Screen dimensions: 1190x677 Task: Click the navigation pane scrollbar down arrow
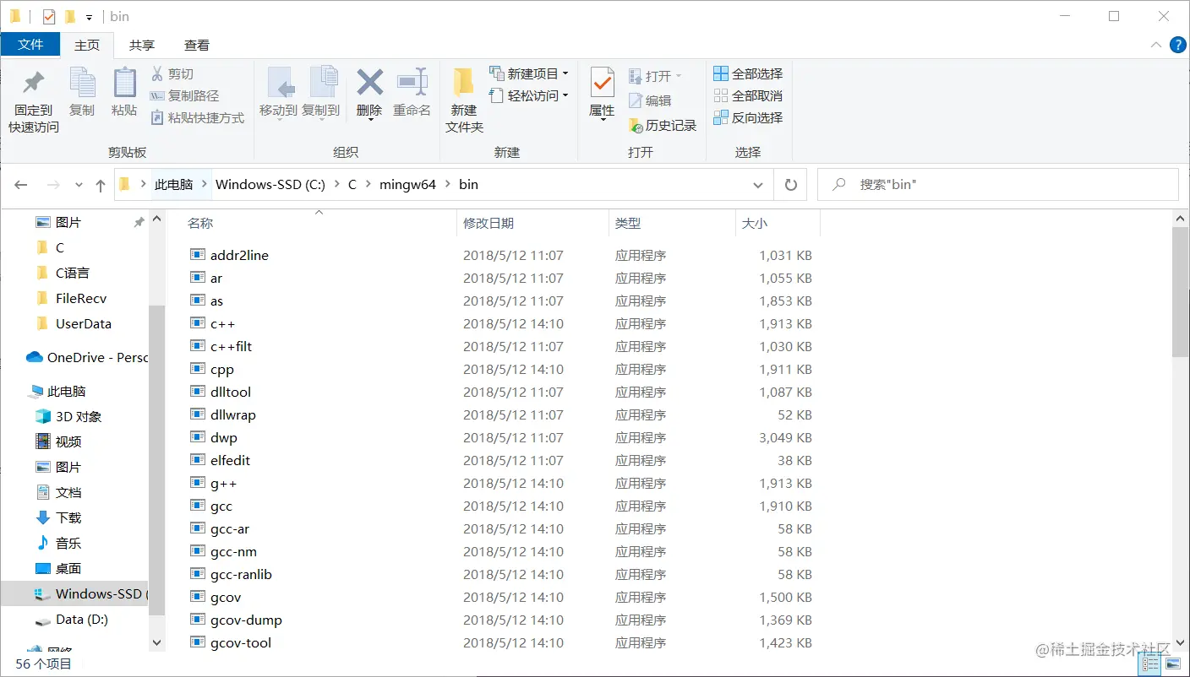(x=156, y=642)
